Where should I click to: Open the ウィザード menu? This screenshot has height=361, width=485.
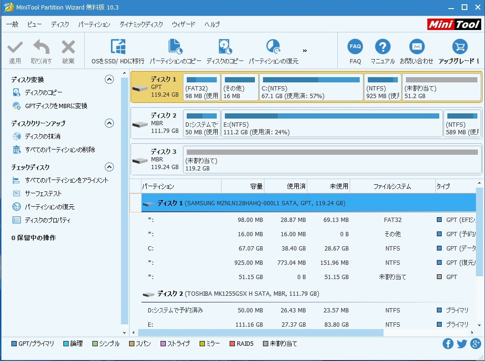click(183, 24)
